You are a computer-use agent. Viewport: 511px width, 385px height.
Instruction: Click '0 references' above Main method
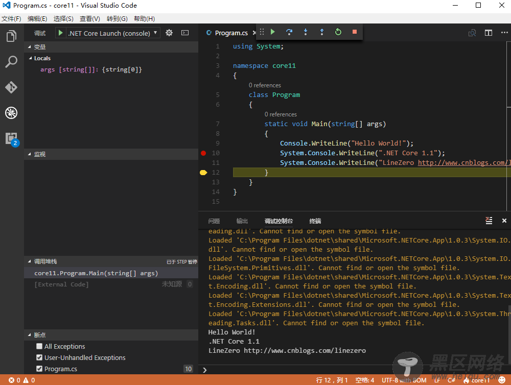click(x=281, y=114)
